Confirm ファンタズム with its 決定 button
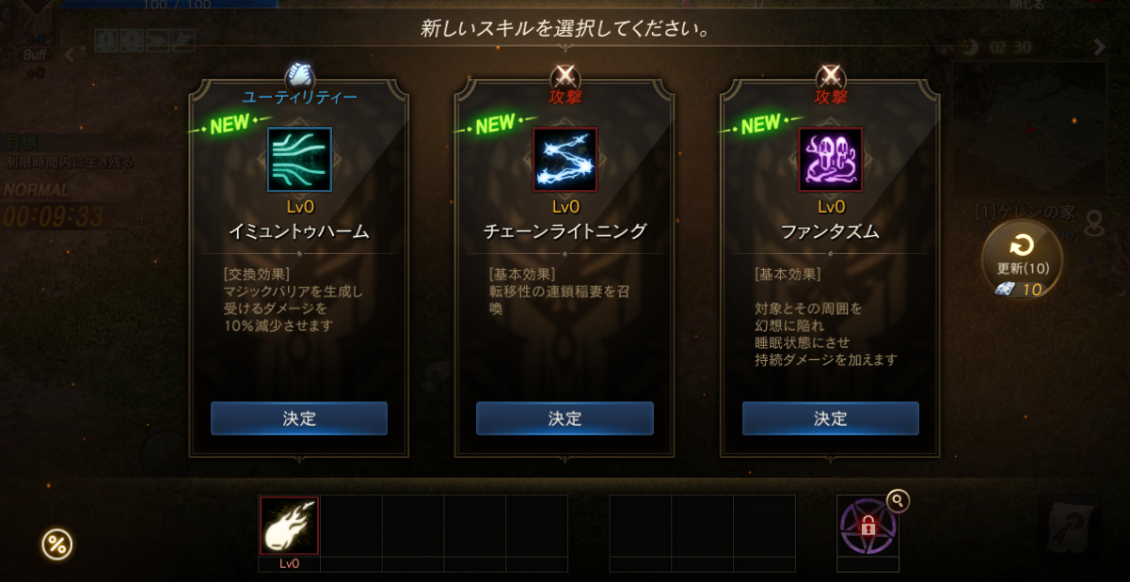 pyautogui.click(x=830, y=418)
